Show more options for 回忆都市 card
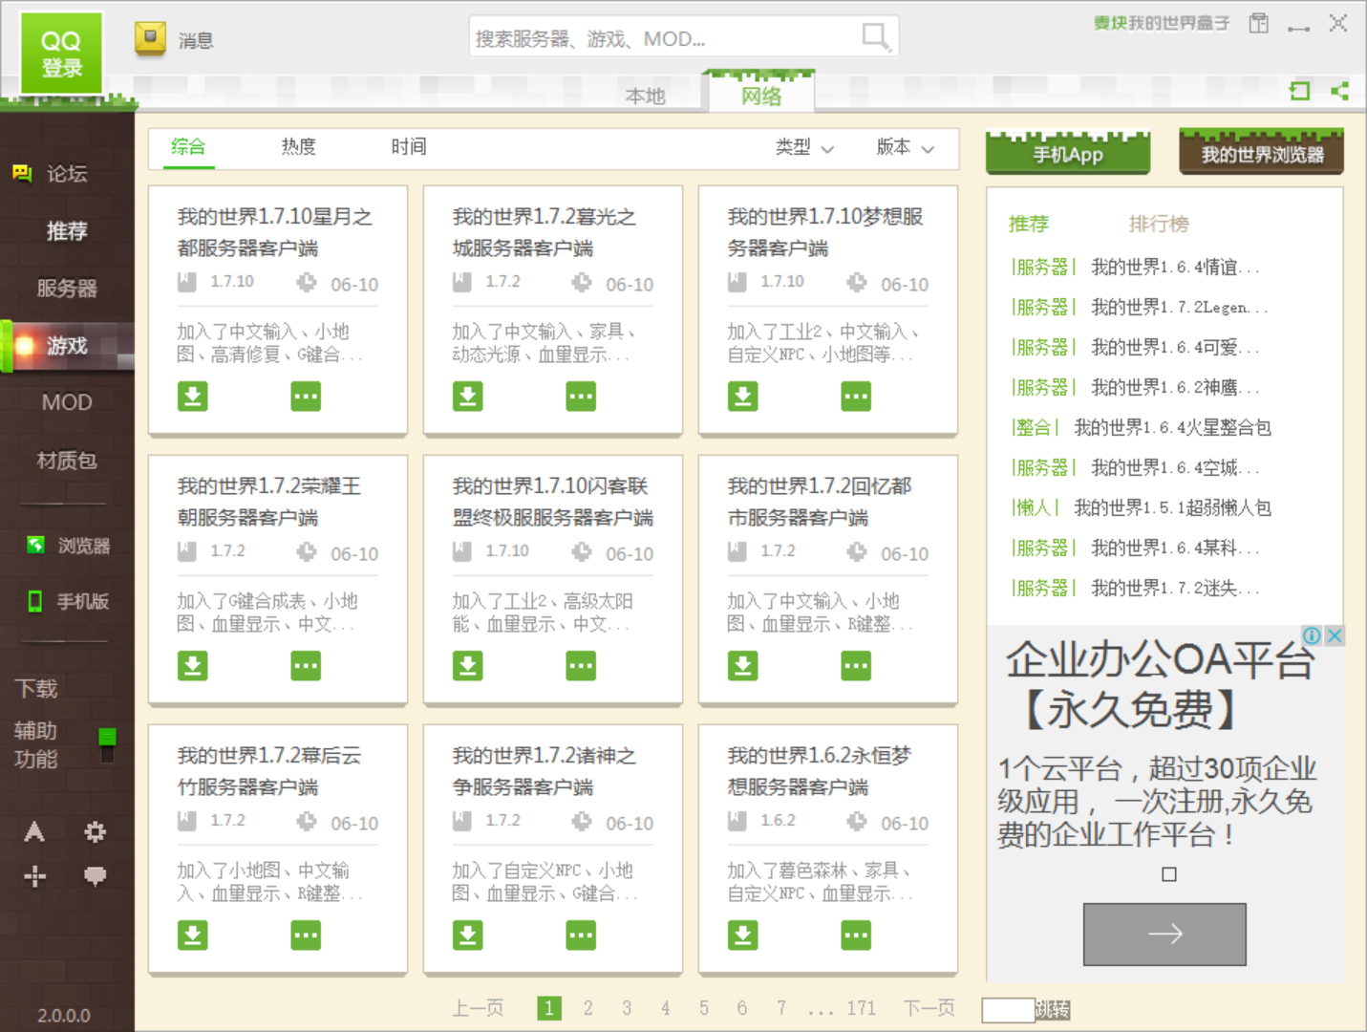This screenshot has height=1032, width=1367. (x=856, y=665)
